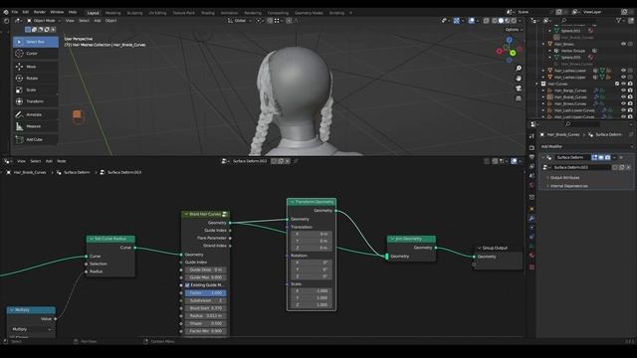The width and height of the screenshot is (637, 358).
Task: Expand the Output Attributes section
Action: point(564,178)
